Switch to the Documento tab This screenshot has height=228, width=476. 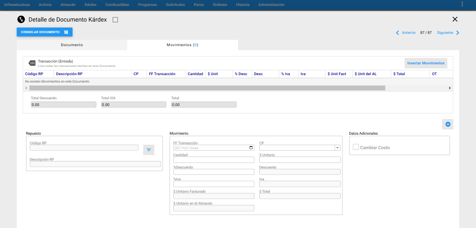[72, 45]
